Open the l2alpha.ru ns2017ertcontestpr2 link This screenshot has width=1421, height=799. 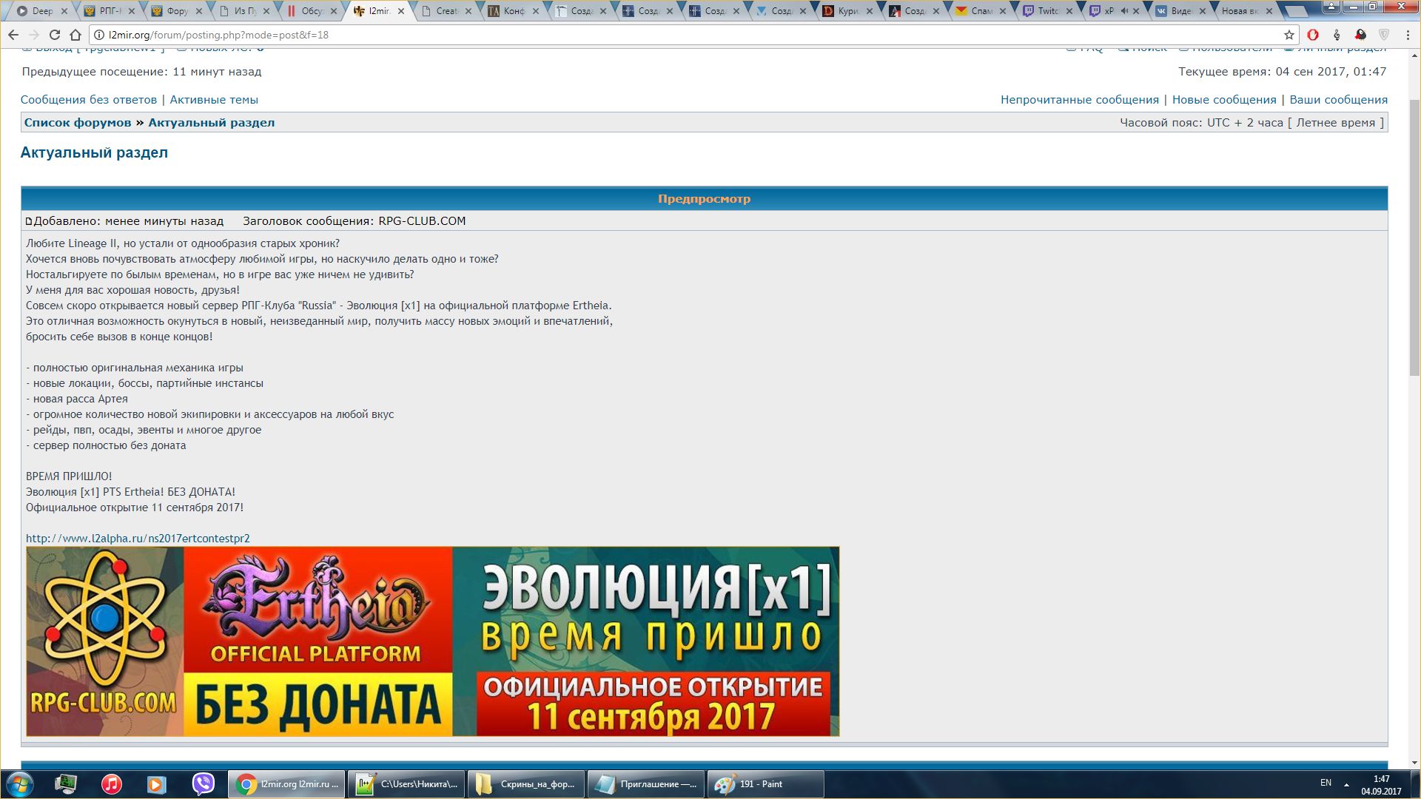coord(138,539)
